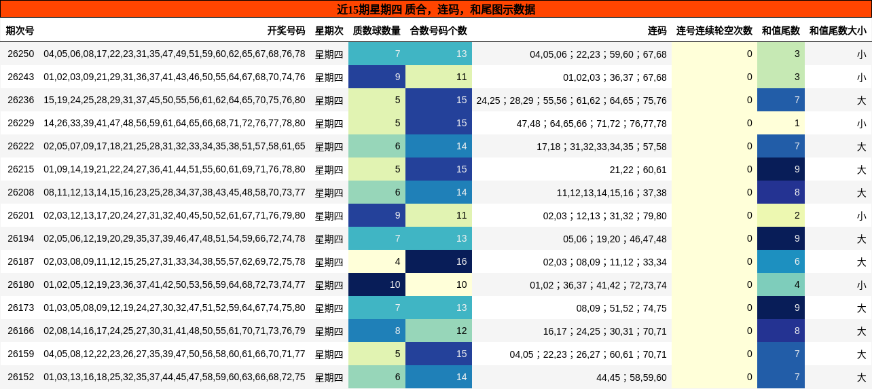The image size is (872, 389).
Task: Click 连码 cell 47,48；64,65,66；71,72；76,77,78
Action: tap(592, 123)
